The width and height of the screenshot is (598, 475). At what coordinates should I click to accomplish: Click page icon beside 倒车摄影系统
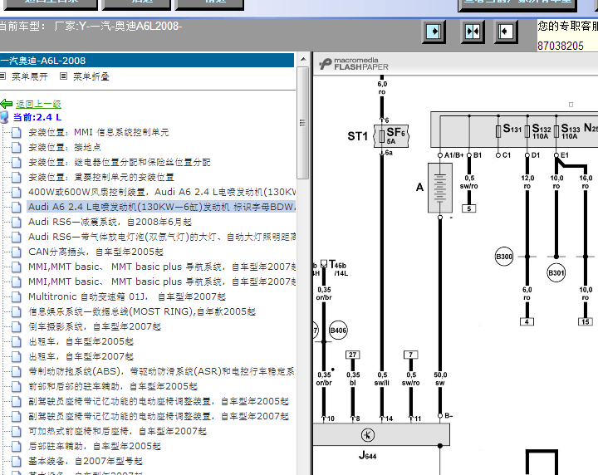click(x=16, y=326)
